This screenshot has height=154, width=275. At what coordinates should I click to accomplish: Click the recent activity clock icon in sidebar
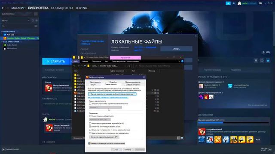[x=33, y=21]
